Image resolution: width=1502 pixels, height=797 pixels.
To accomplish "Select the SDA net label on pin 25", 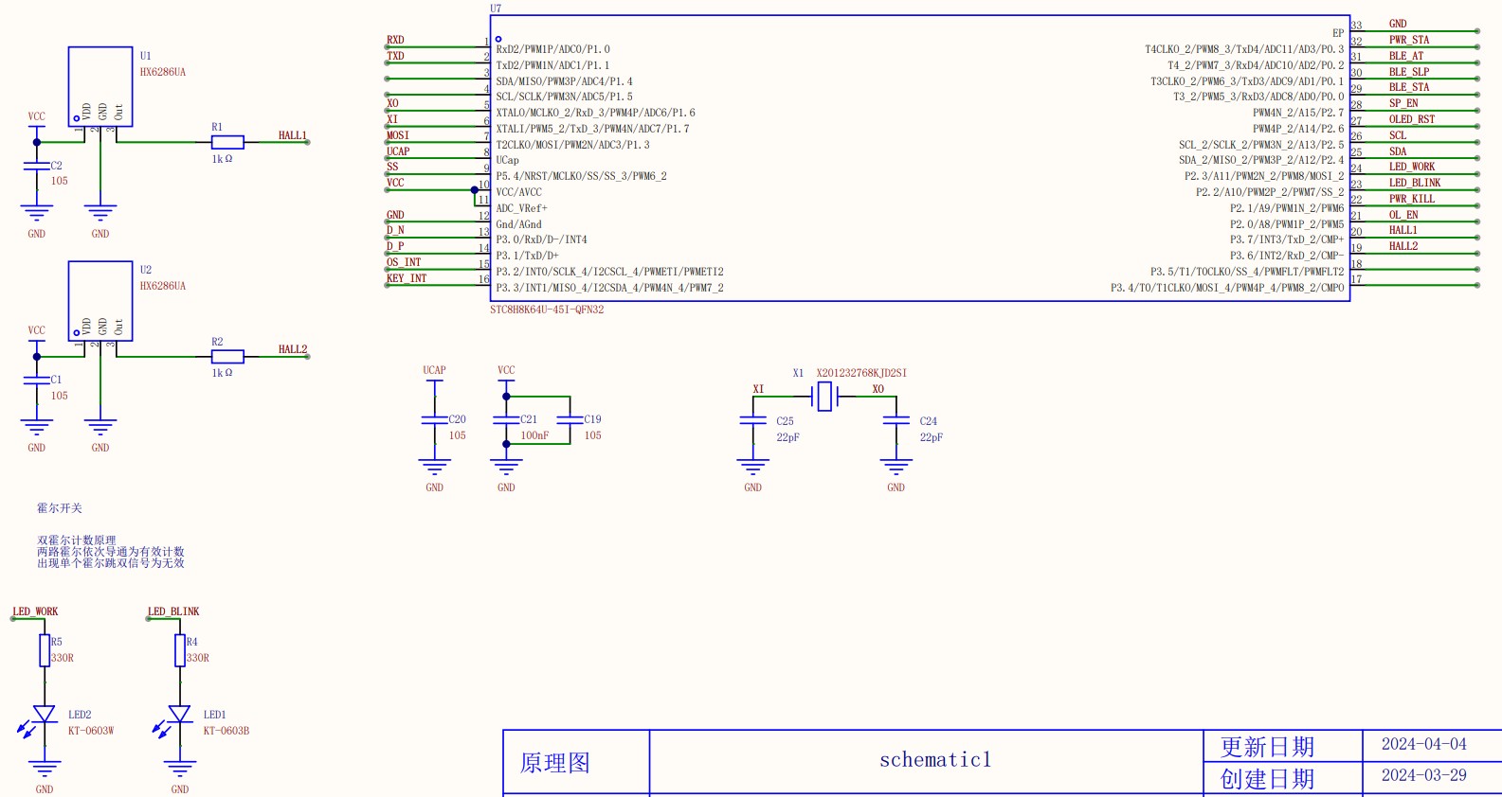I will coord(1398,151).
